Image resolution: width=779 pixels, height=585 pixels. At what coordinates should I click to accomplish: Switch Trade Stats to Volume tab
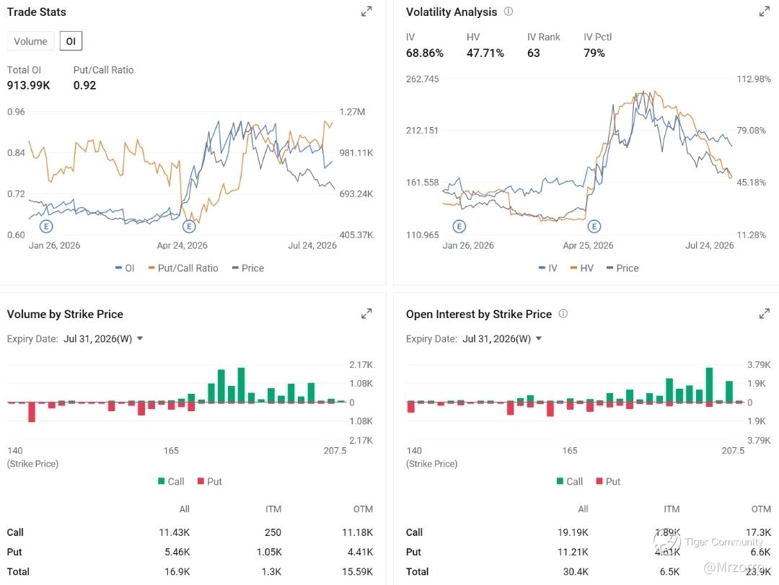[30, 41]
